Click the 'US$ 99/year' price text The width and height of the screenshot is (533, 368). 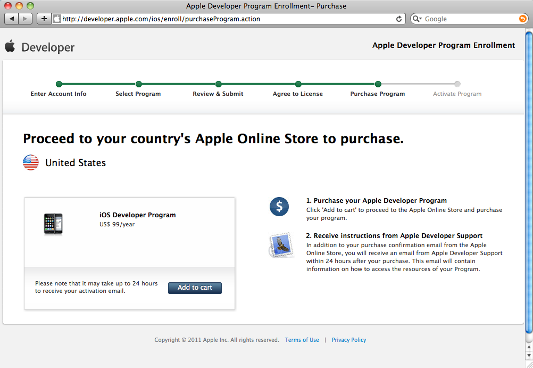coord(117,224)
